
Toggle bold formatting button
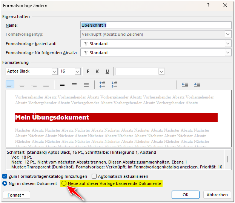coord(88,71)
